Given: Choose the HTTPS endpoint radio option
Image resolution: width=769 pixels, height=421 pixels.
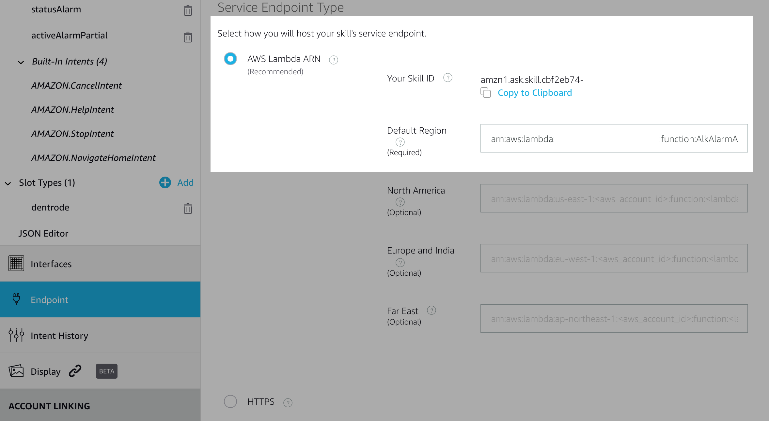Looking at the screenshot, I should (x=230, y=401).
